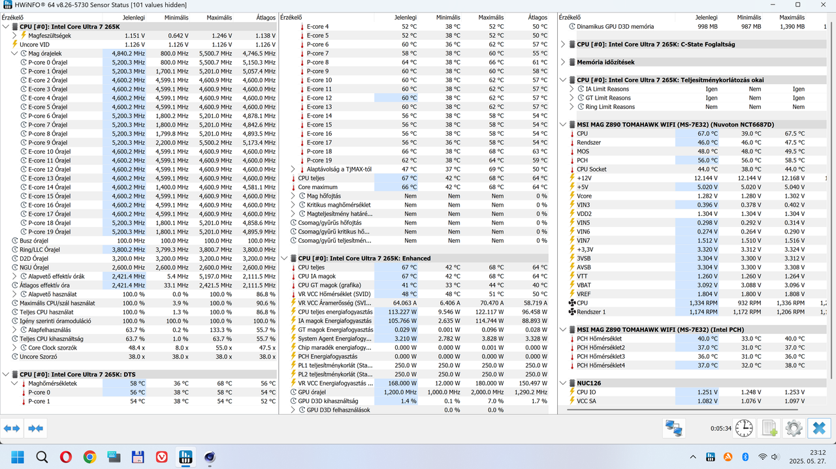Screen dimensions: 836x469
Task: Collapse MSI MAG Z890 TOMAHAWK (Intel PCH) group
Action: (564, 329)
